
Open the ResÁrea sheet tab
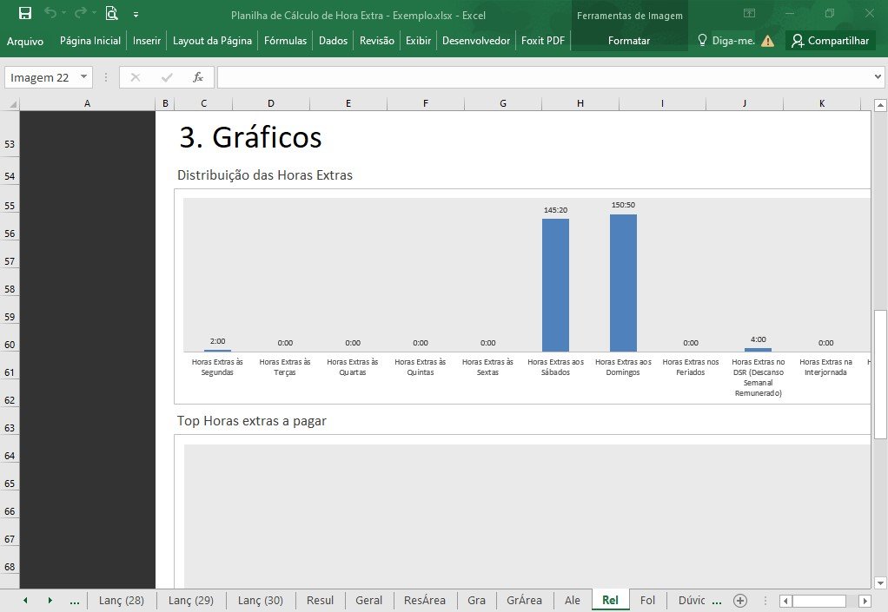click(425, 600)
